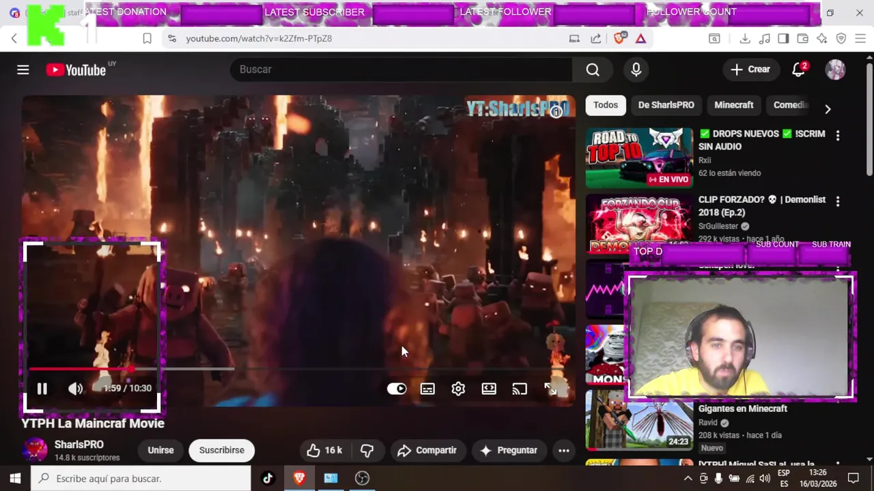The width and height of the screenshot is (874, 491).
Task: Expand the hidden system tray icons
Action: coord(688,479)
